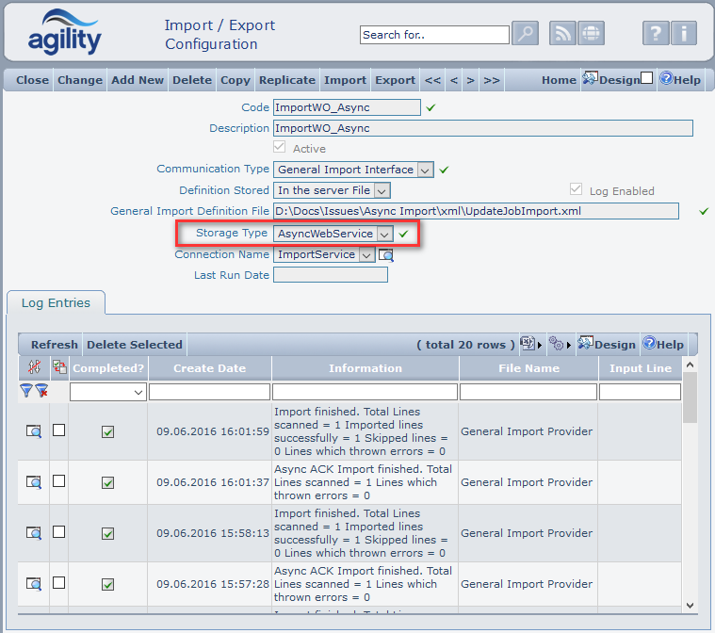This screenshot has height=633, width=715.
Task: Click the log grid export icon
Action: (x=528, y=344)
